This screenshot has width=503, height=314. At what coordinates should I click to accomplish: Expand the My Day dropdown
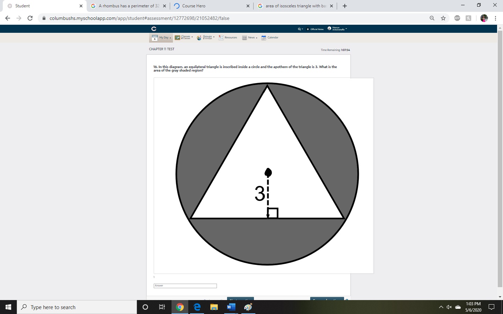click(170, 37)
